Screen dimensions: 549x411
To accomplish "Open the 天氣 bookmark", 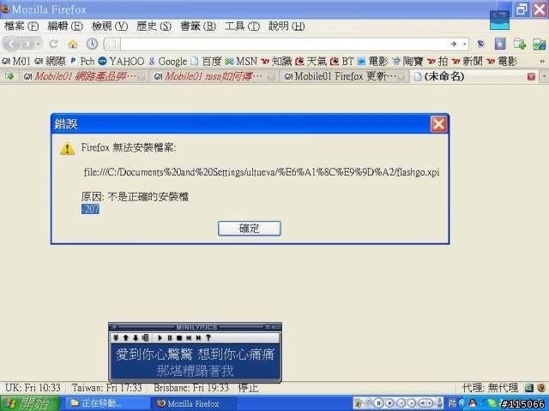I will pos(311,62).
